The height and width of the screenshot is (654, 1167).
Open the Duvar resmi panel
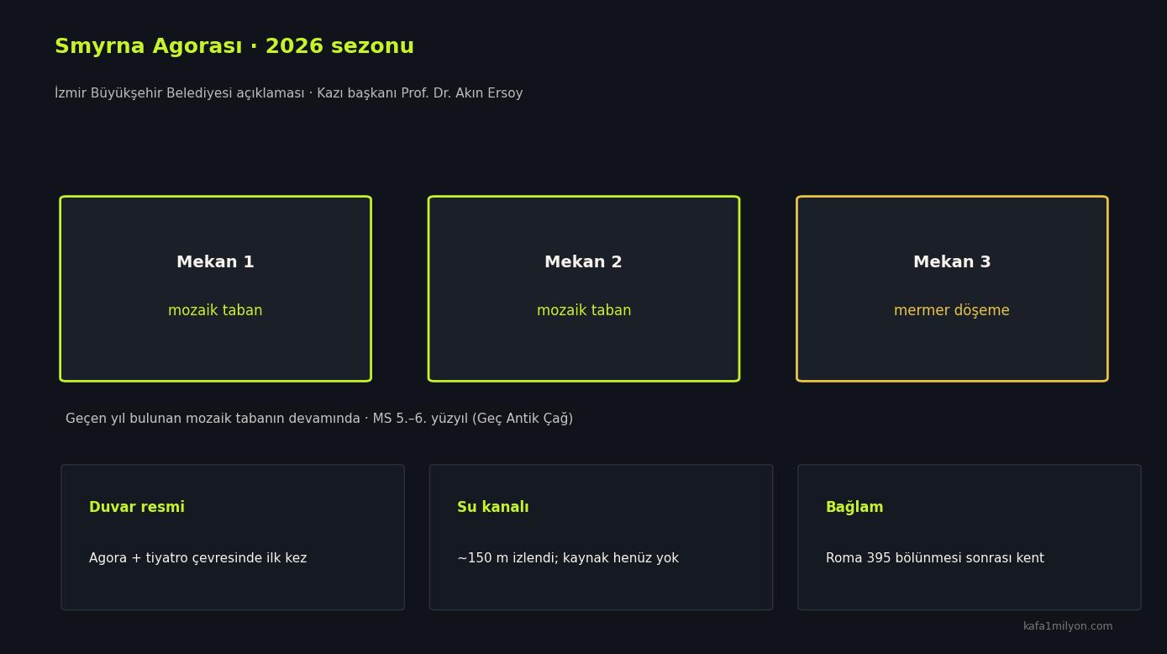[233, 537]
